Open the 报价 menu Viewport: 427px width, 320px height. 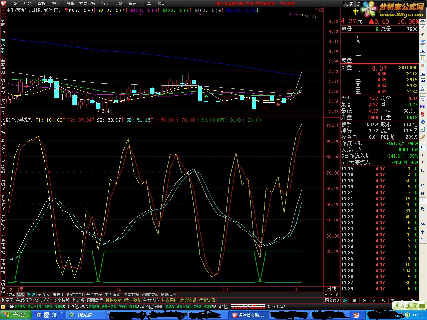pos(56,3)
